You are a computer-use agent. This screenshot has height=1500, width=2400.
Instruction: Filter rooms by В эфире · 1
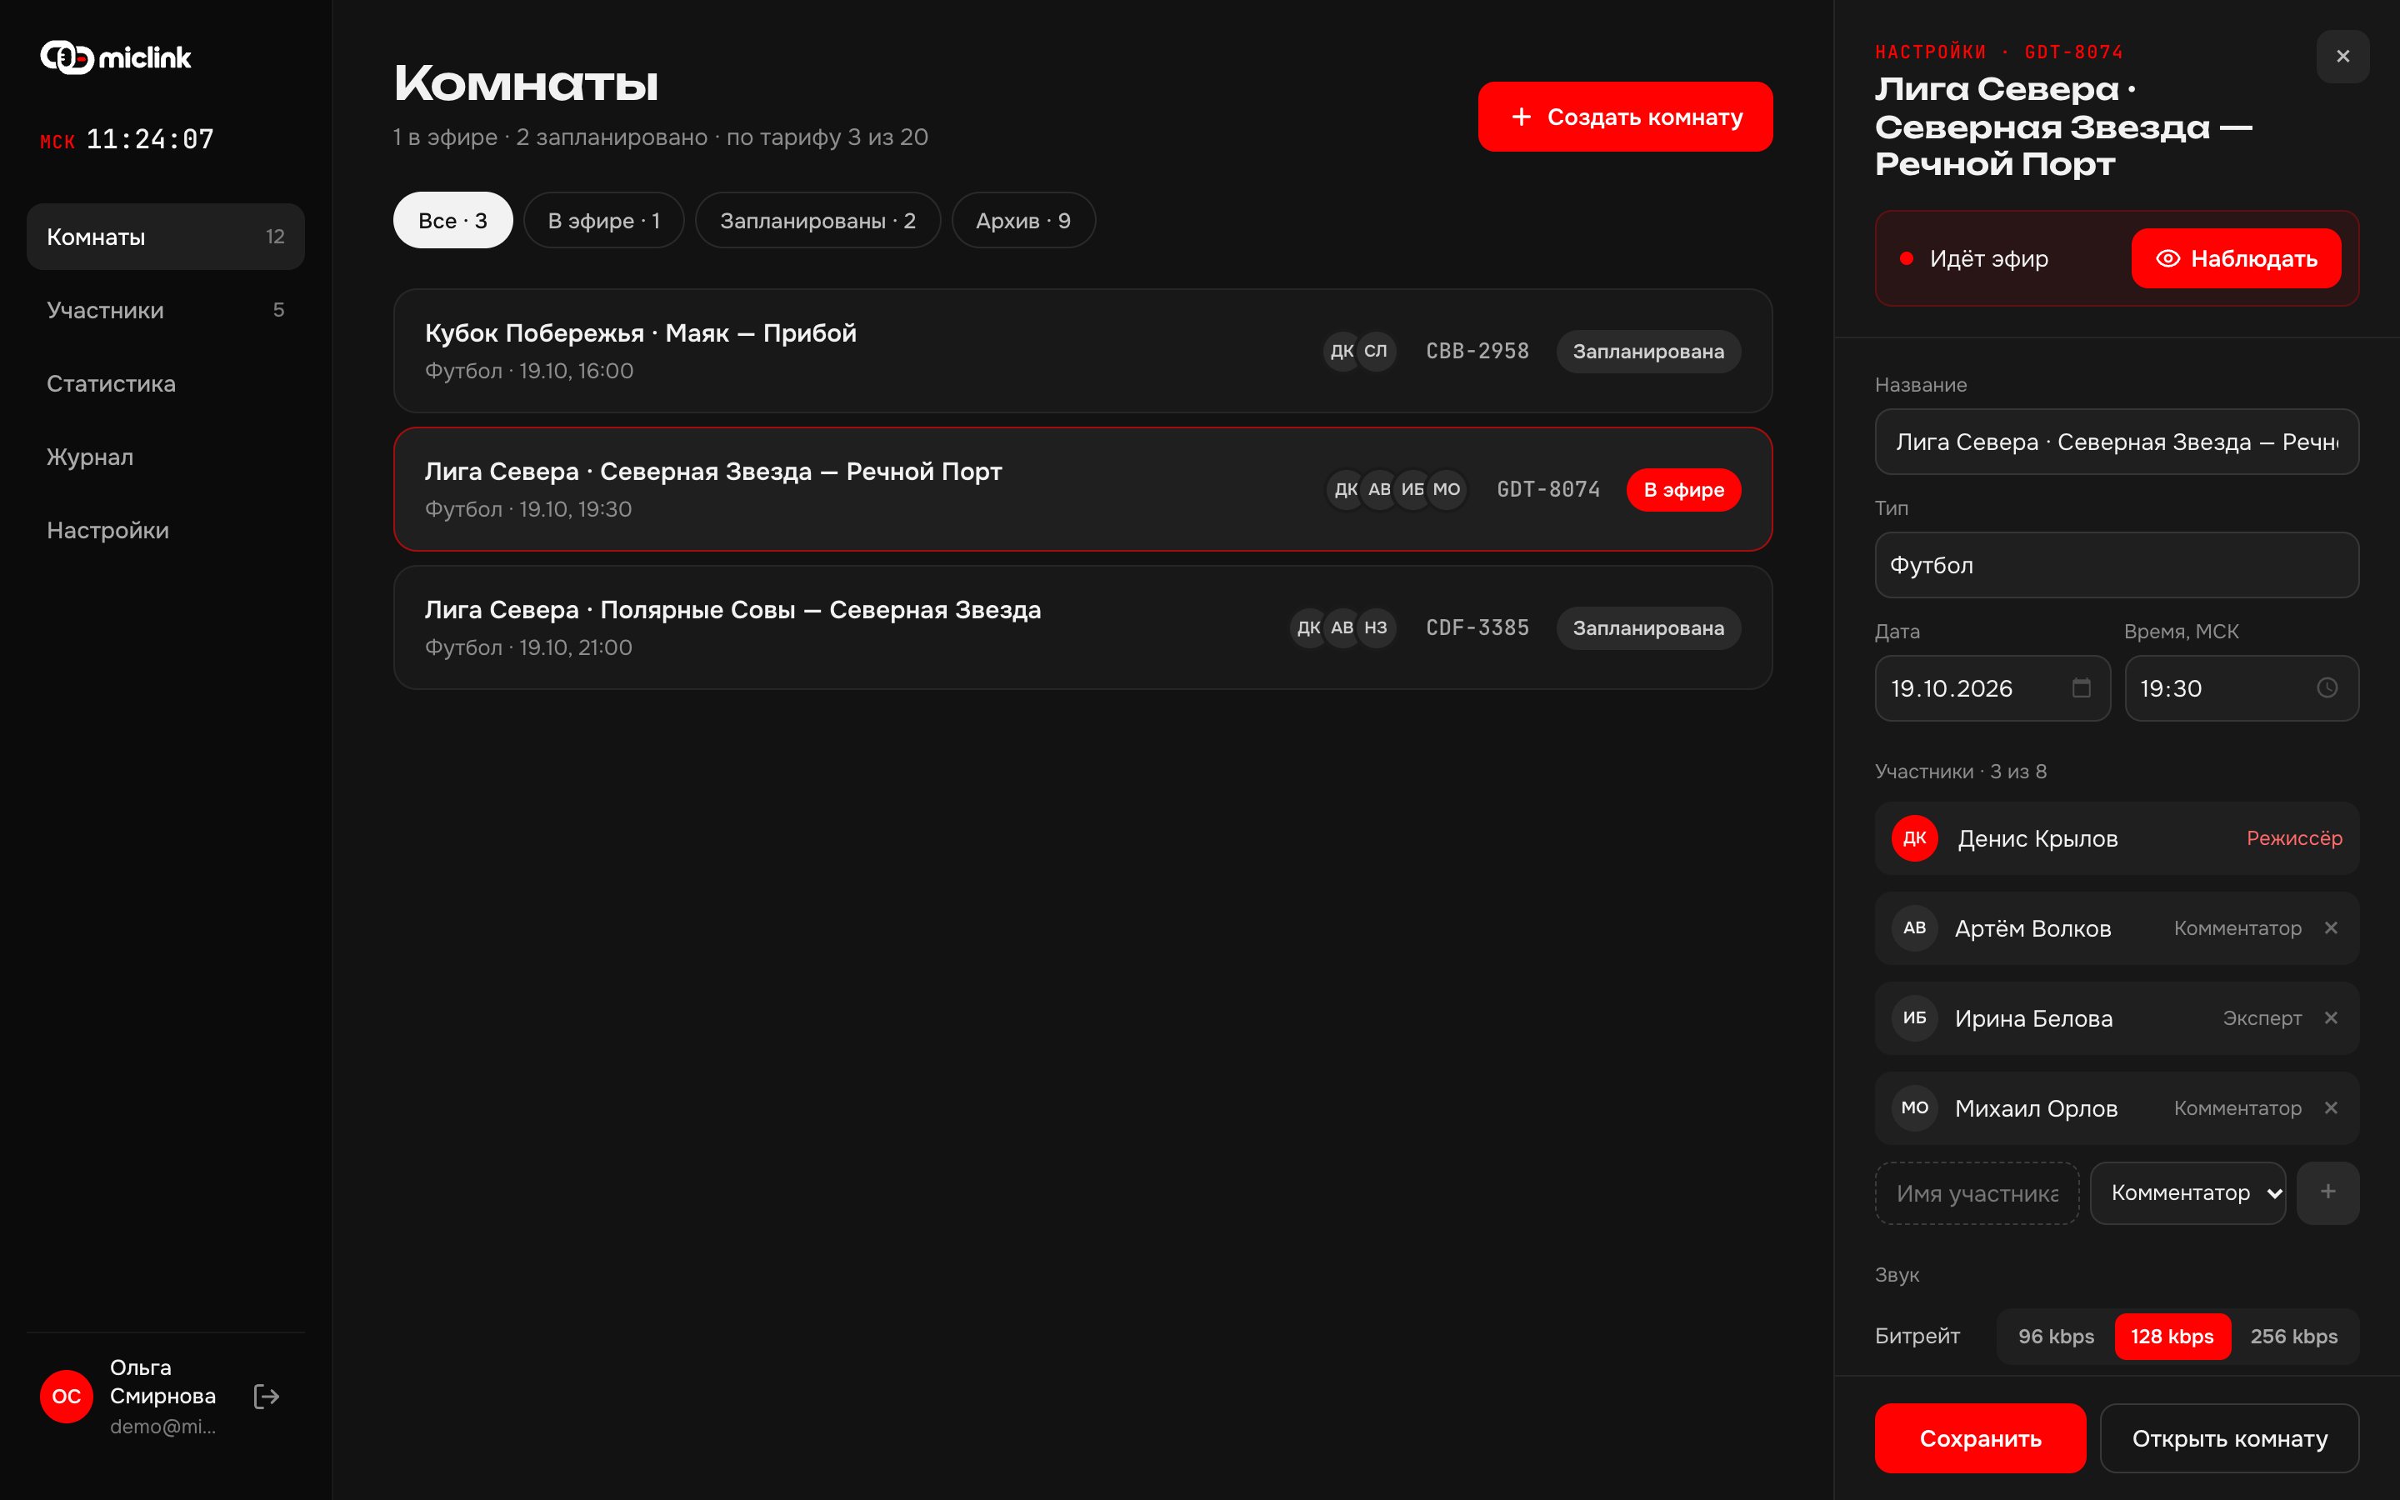point(604,220)
